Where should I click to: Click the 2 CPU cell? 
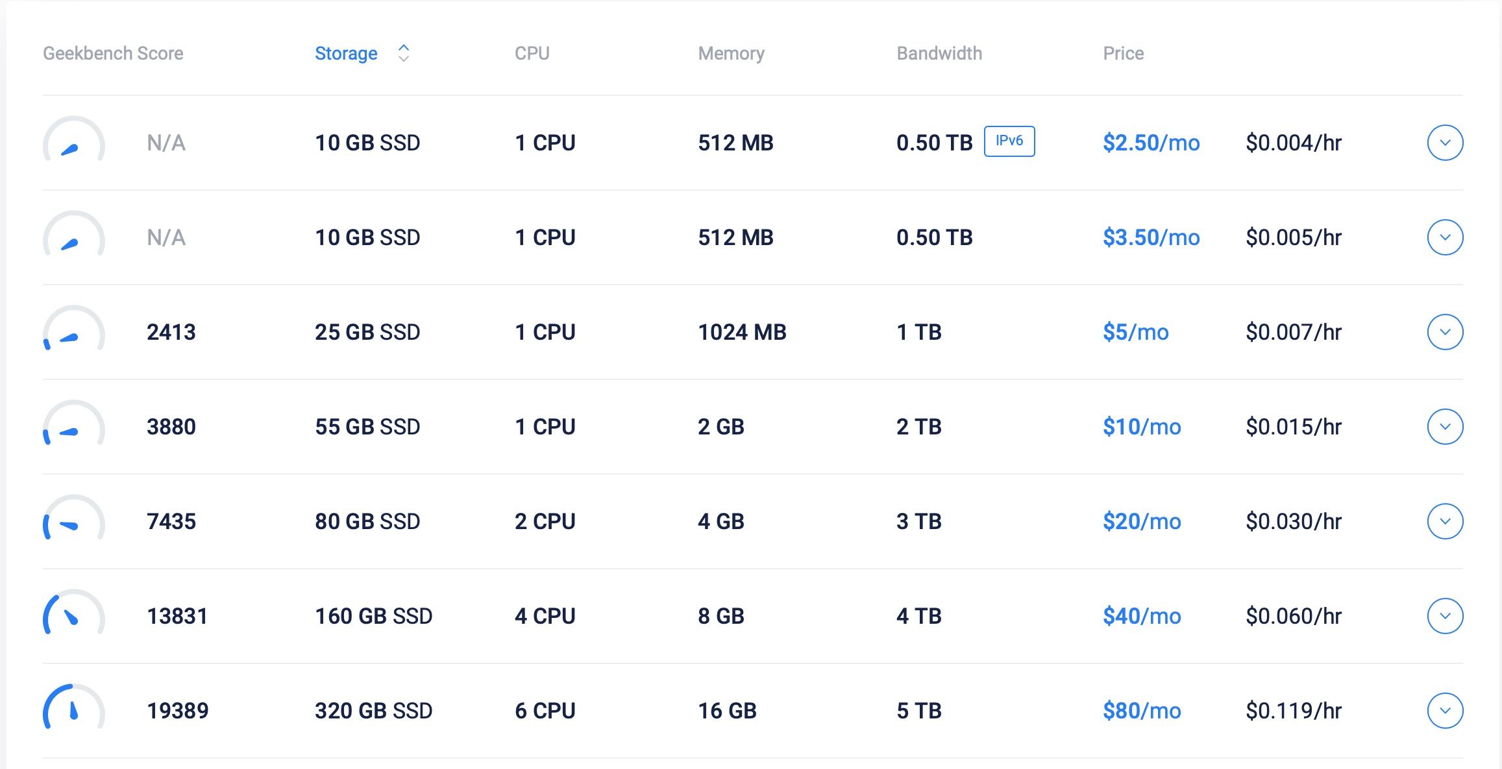click(545, 521)
